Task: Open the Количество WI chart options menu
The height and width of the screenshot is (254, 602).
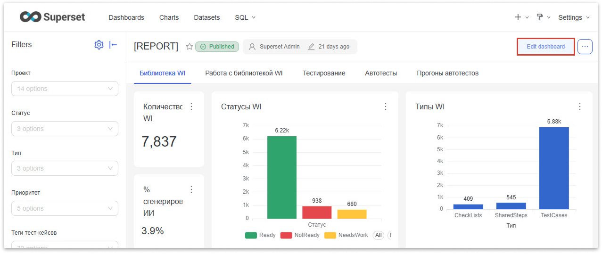Action: [191, 107]
